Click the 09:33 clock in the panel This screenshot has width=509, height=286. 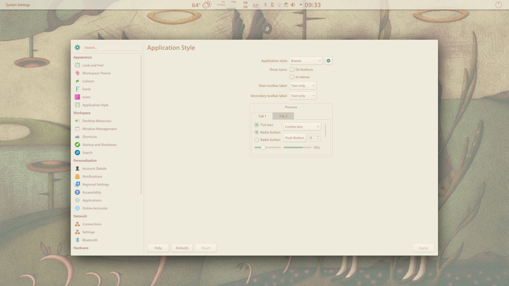tap(313, 5)
